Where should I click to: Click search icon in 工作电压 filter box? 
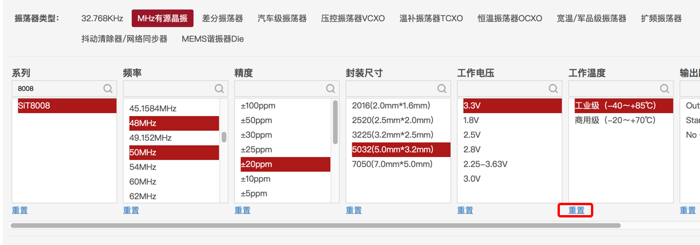pyautogui.click(x=553, y=89)
